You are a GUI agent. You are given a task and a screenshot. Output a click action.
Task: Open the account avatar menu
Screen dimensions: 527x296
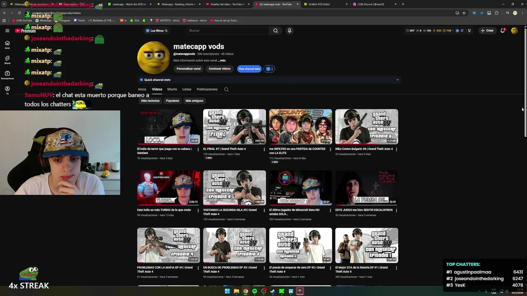514,30
